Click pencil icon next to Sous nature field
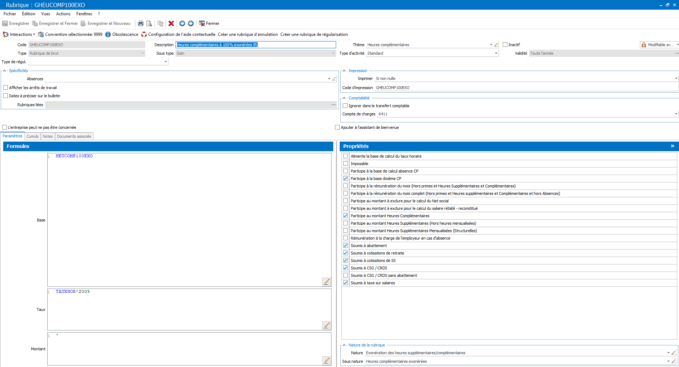The image size is (679, 367). click(x=673, y=361)
